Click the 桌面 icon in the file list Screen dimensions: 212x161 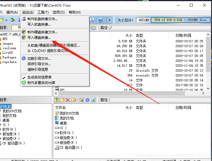[57, 123]
